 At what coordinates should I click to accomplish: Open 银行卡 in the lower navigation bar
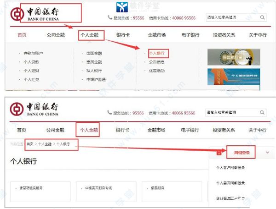coord(122,130)
